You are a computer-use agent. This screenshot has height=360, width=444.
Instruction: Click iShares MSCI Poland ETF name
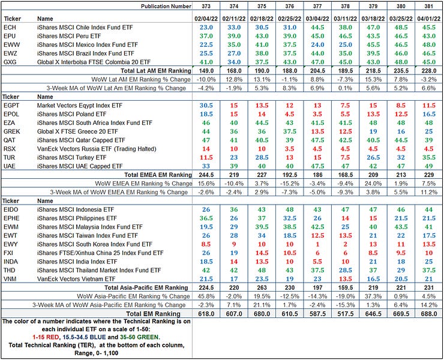(71, 114)
